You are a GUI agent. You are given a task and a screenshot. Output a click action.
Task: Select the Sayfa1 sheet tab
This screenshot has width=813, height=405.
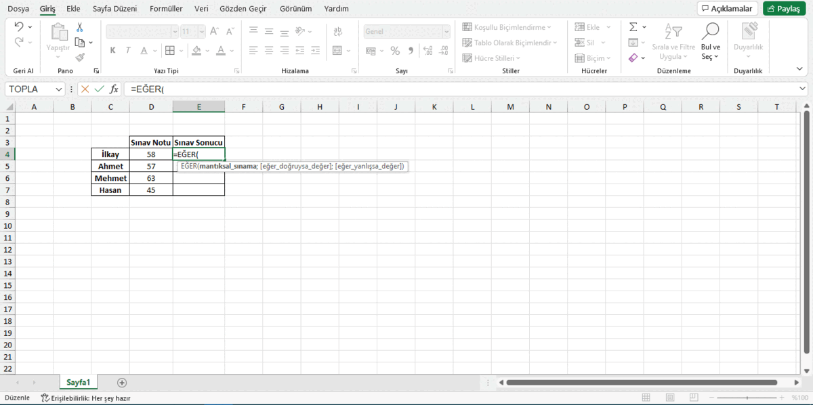pos(77,382)
